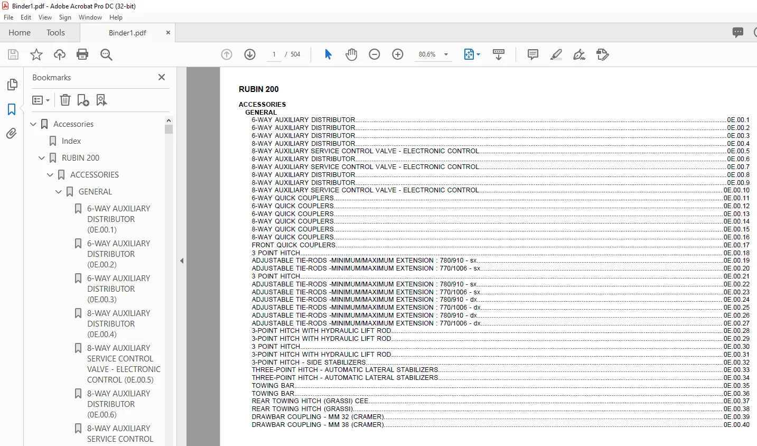
Task: Click the 3-POINT HITCH - SIDE STABILIZERS entry
Action: [500, 363]
